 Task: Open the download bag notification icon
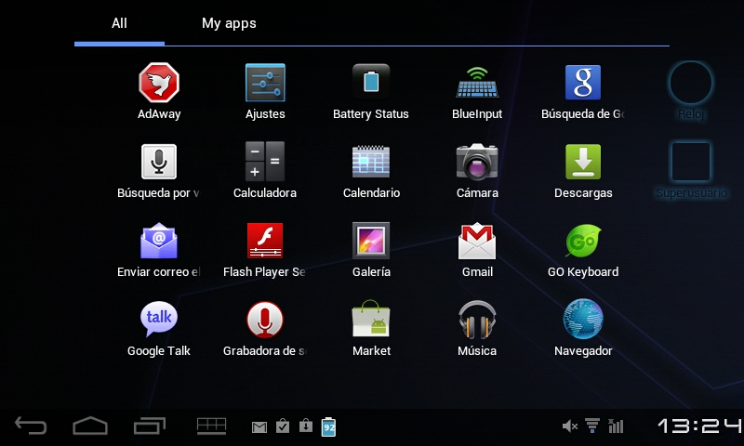point(306,426)
